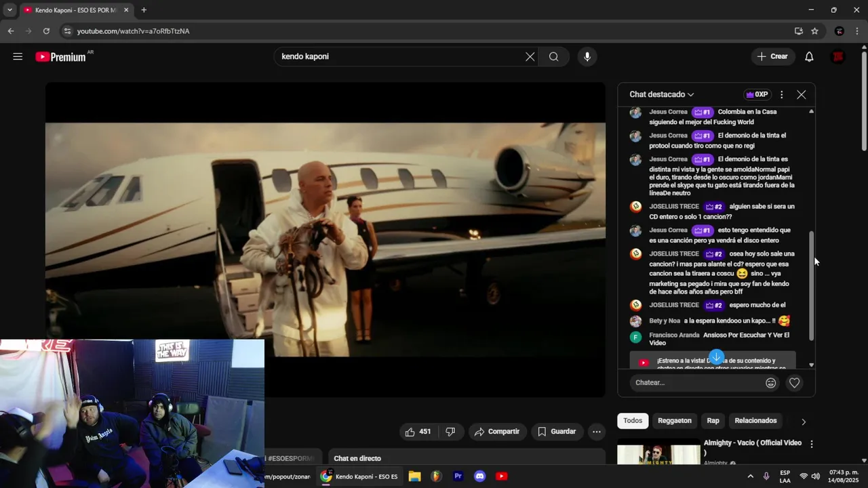The image size is (868, 488).
Task: Open install/cast icon in address bar
Action: (798, 31)
